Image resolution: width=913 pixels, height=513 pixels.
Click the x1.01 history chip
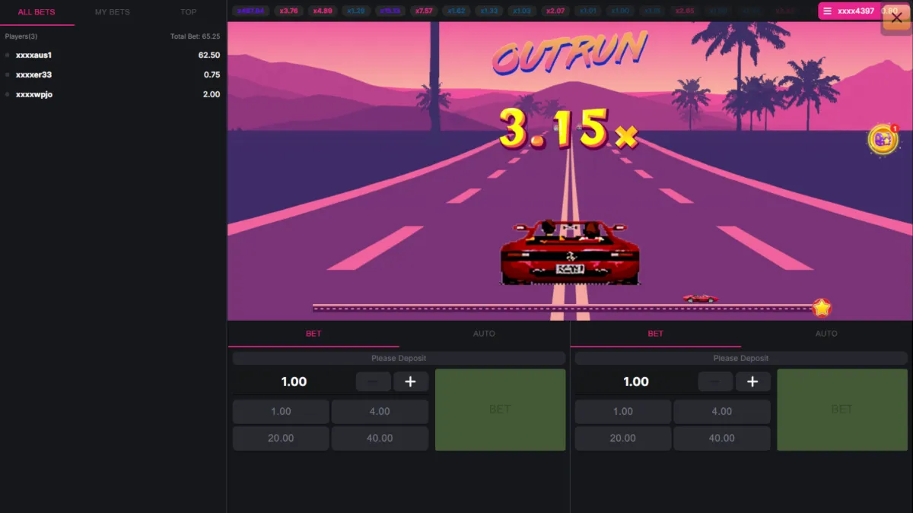pos(588,11)
